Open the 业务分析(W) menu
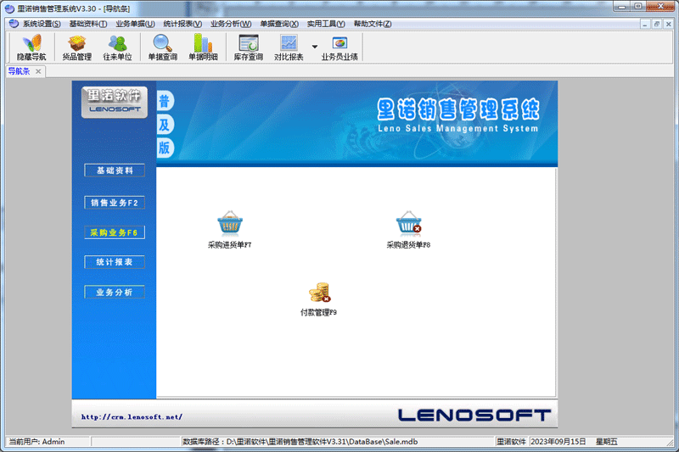 (x=231, y=24)
